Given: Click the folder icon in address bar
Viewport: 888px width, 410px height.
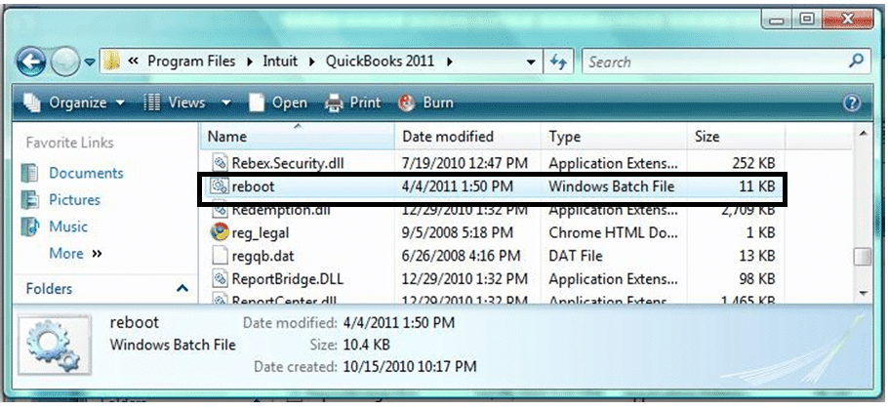Looking at the screenshot, I should pyautogui.click(x=112, y=61).
